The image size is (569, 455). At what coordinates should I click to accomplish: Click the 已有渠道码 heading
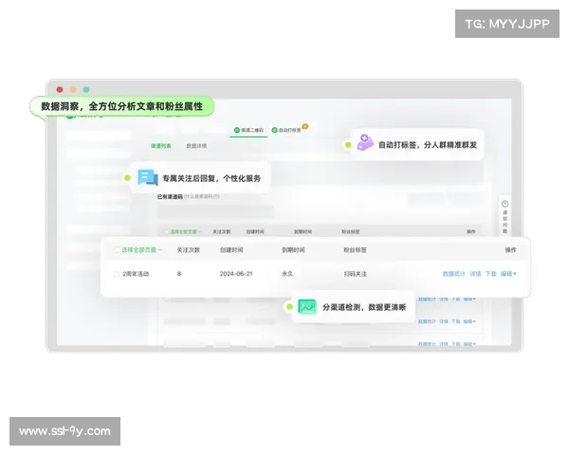pyautogui.click(x=170, y=196)
